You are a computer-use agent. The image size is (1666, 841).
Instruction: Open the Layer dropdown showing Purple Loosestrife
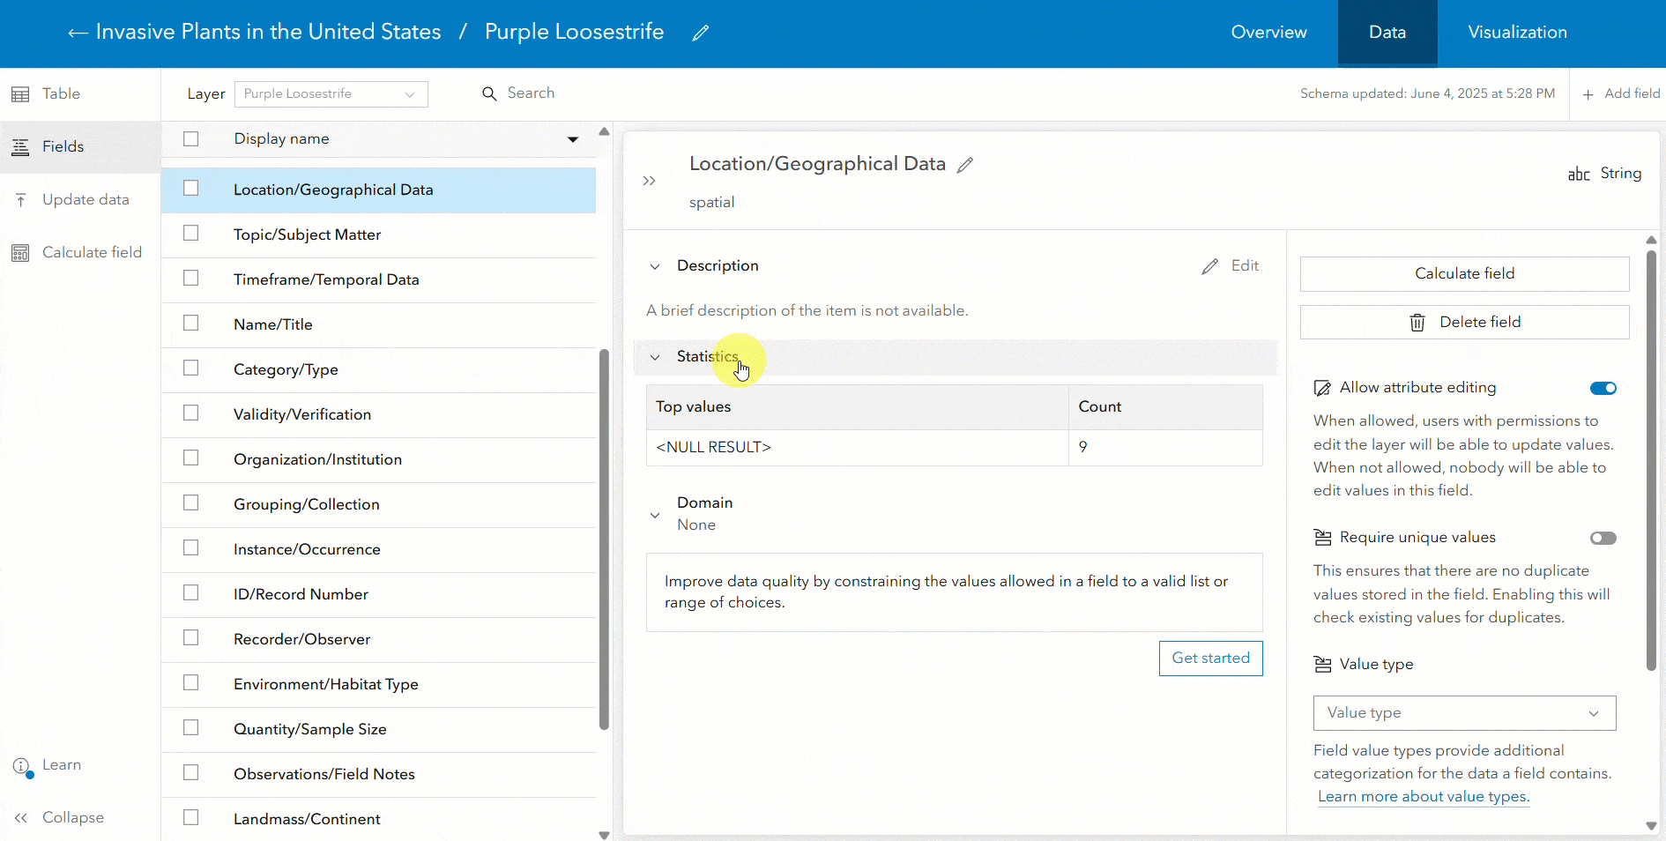point(331,94)
